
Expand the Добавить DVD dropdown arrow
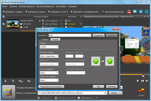[67, 12]
